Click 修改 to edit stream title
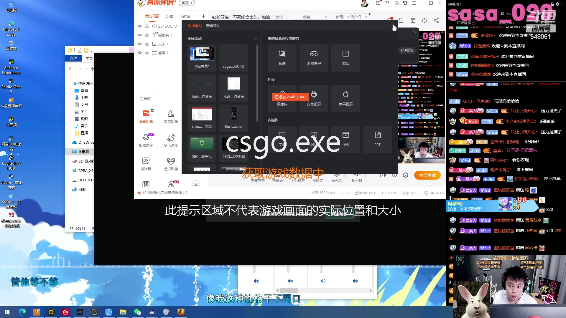The width and height of the screenshot is (566, 318). tap(279, 17)
